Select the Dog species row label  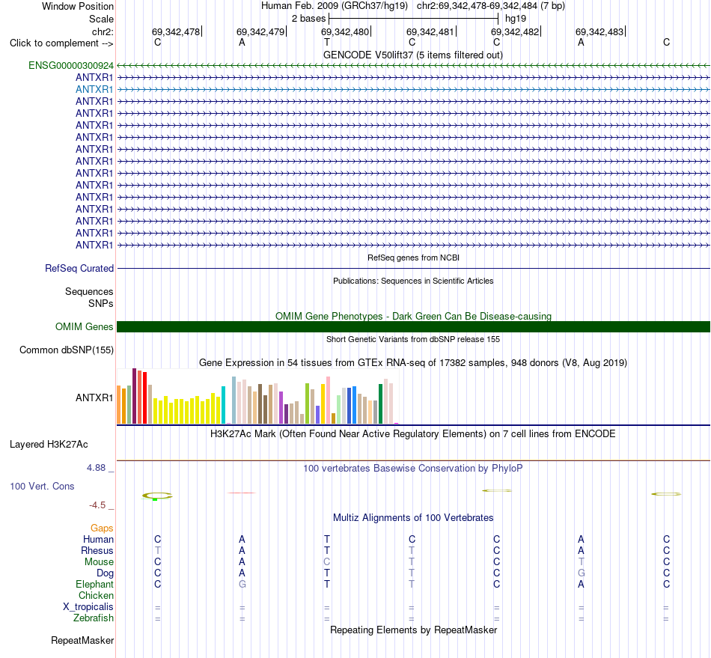105,573
